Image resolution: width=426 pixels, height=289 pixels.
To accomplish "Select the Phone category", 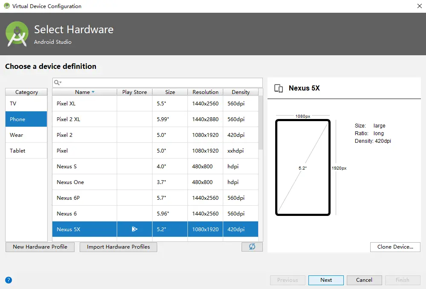I will [26, 119].
